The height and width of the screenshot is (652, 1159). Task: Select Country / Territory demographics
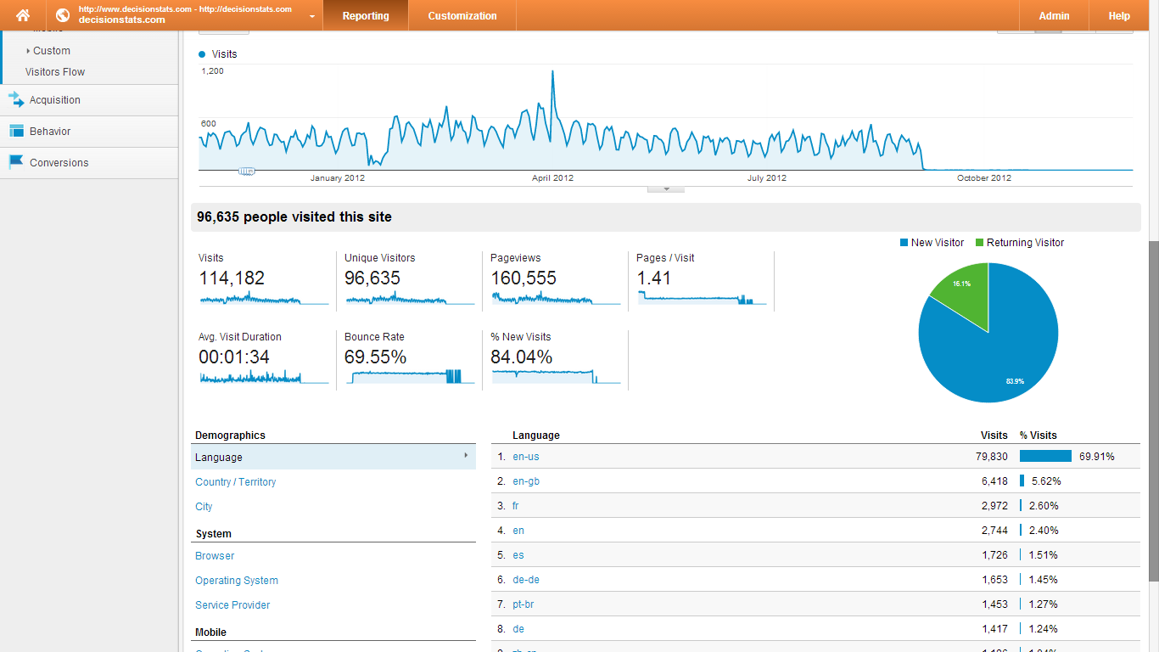[235, 482]
